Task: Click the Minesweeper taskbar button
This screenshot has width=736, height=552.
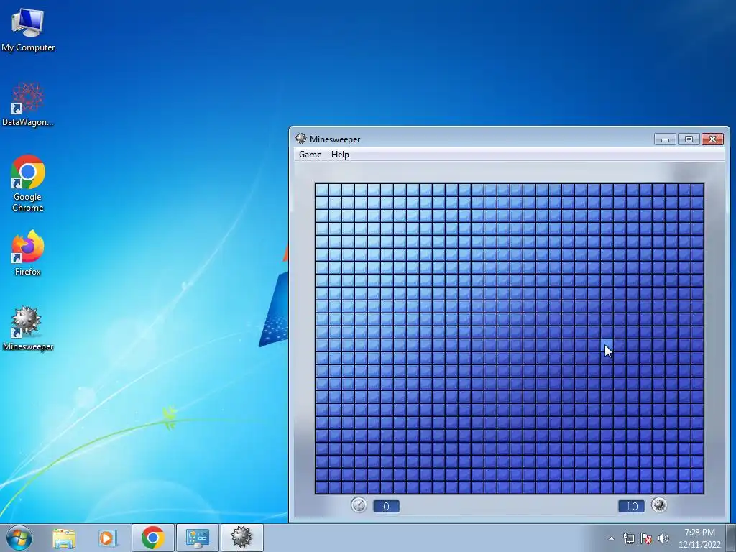Action: [x=241, y=538]
